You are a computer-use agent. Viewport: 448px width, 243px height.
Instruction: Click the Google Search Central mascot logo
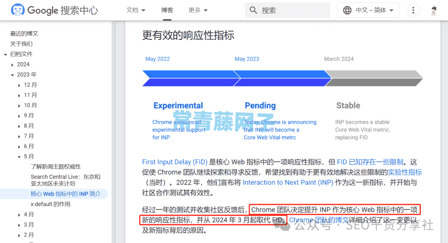coord(18,10)
